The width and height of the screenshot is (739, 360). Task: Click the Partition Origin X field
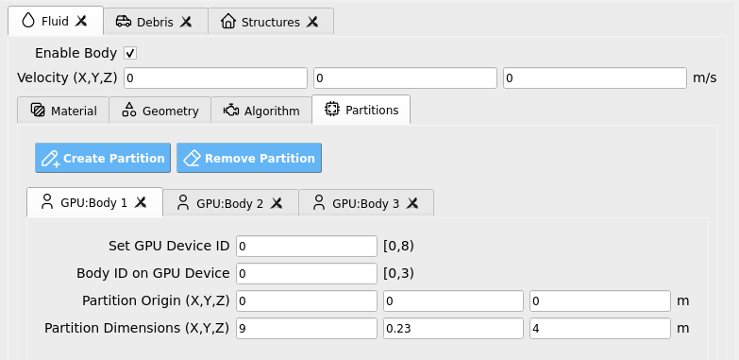point(307,301)
